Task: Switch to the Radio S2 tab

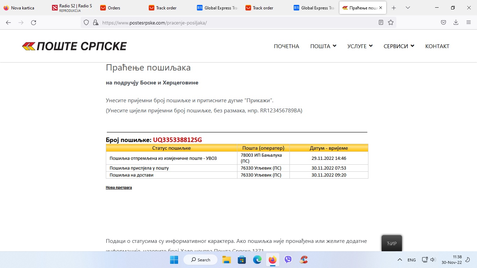Action: pyautogui.click(x=73, y=8)
